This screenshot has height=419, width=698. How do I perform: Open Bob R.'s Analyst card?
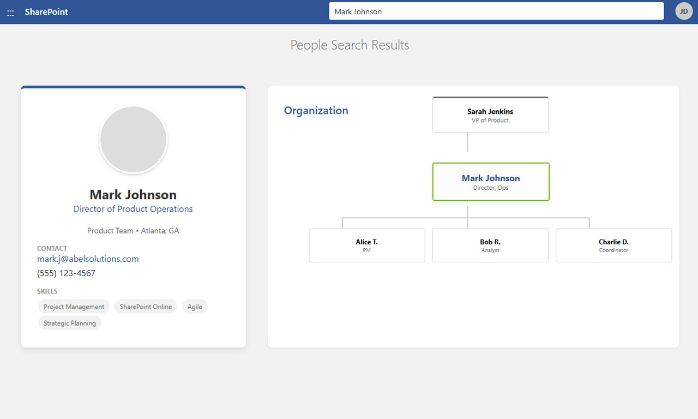click(x=490, y=245)
